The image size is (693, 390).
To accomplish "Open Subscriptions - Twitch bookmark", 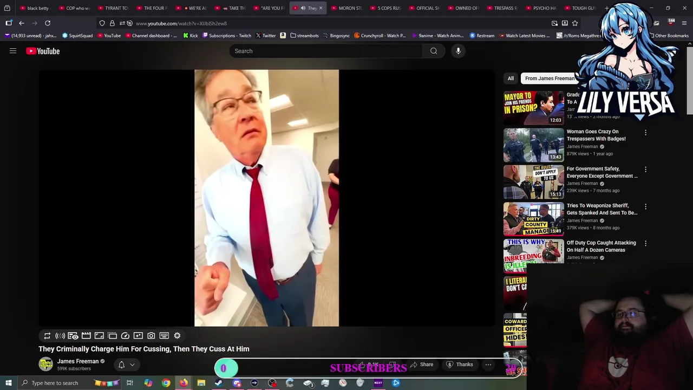I will [227, 36].
